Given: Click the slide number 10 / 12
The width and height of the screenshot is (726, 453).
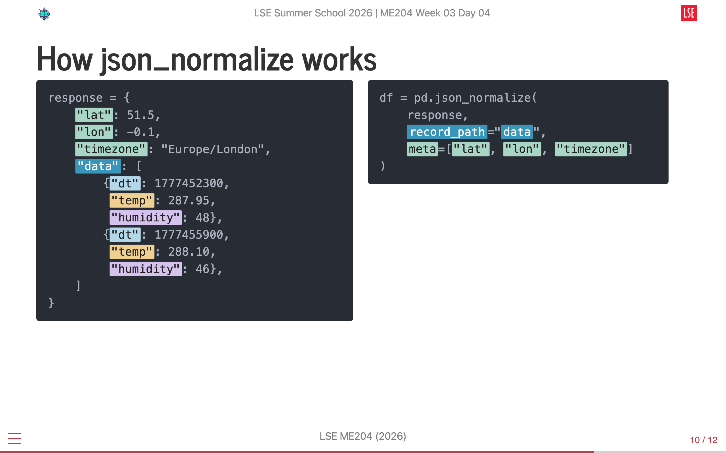Looking at the screenshot, I should [704, 440].
